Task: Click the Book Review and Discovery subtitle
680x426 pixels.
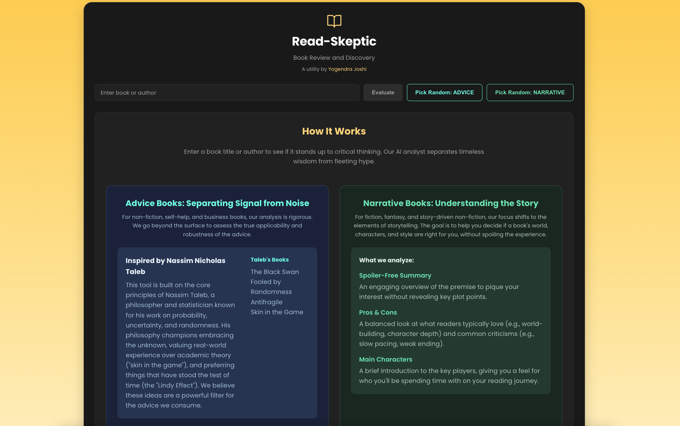Action: click(334, 58)
